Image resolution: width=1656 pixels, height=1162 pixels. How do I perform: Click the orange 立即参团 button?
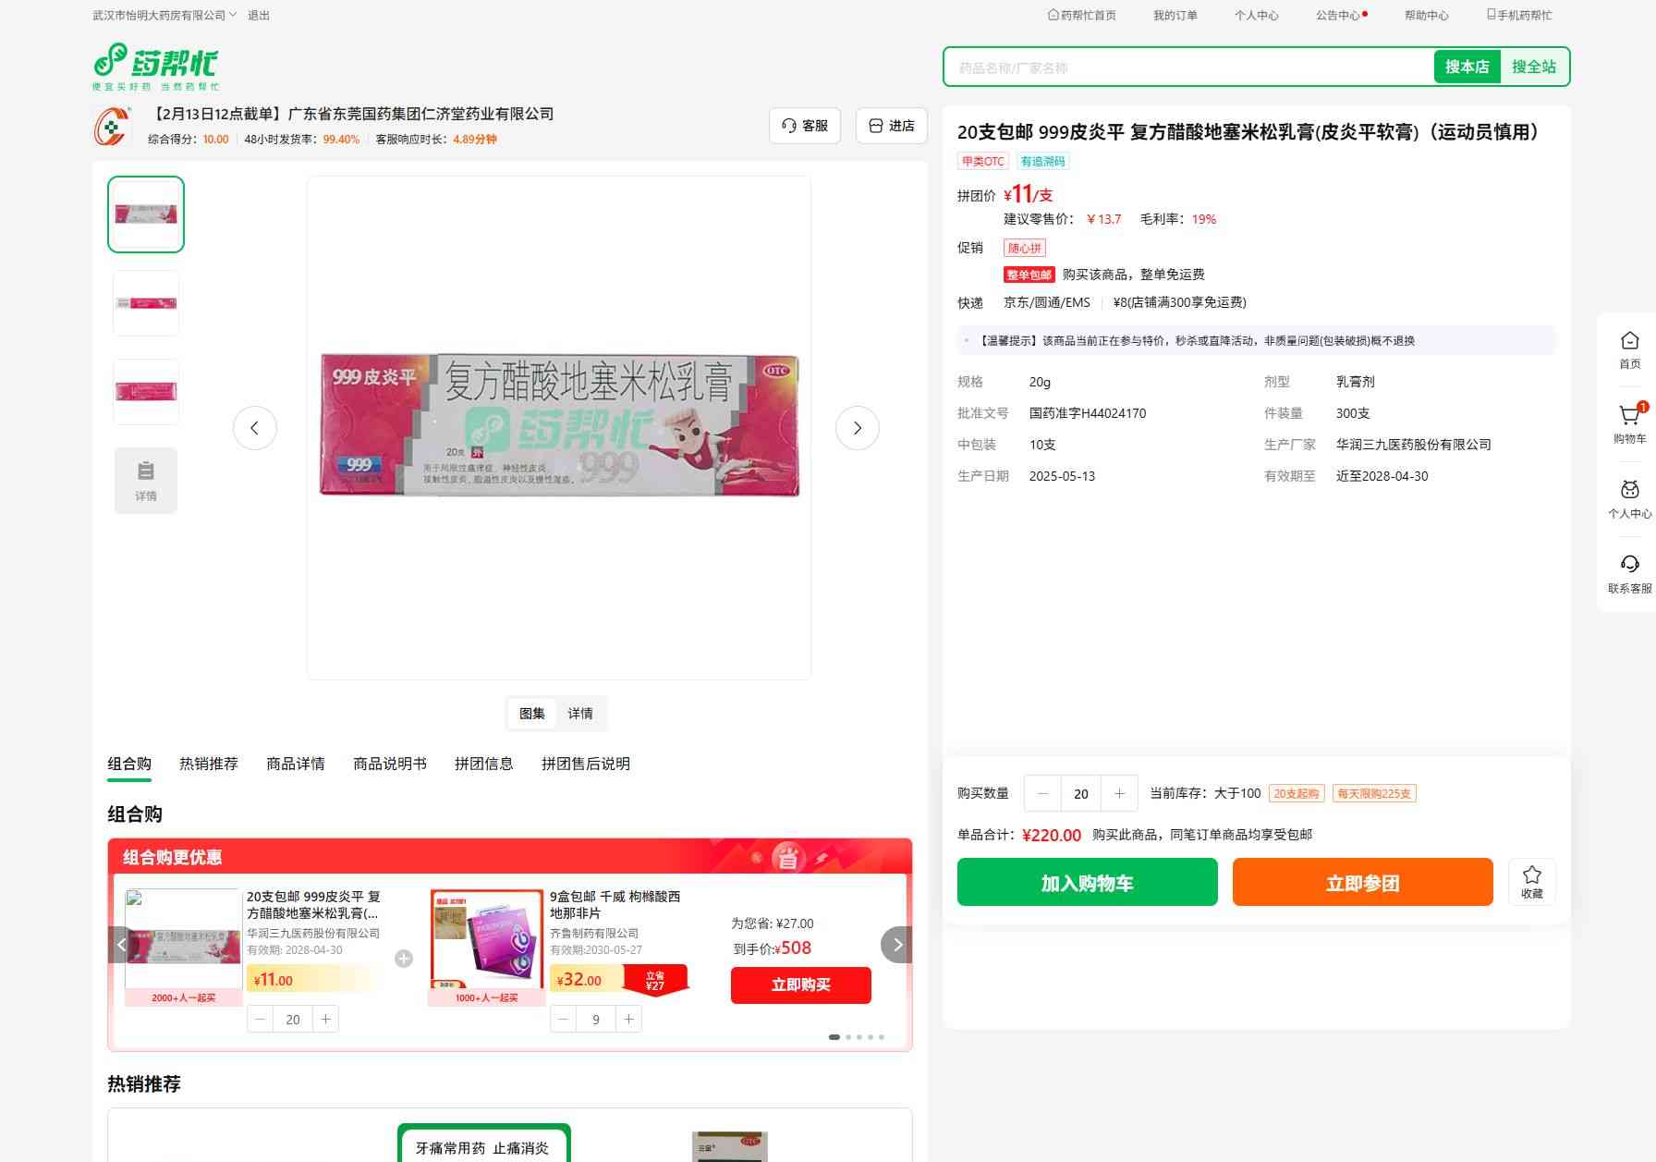pos(1362,883)
